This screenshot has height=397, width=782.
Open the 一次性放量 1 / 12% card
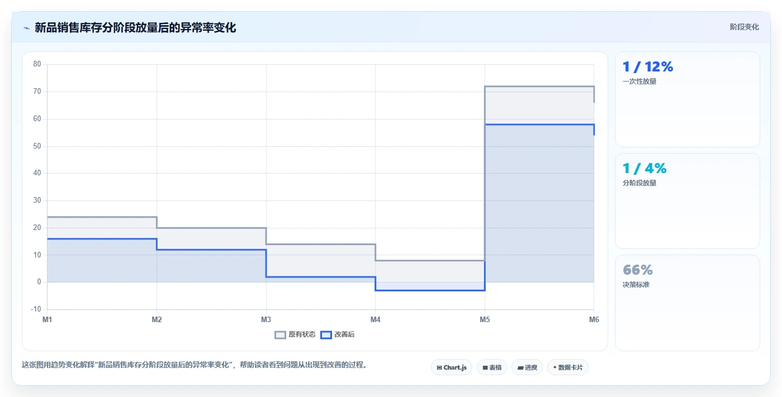(688, 99)
